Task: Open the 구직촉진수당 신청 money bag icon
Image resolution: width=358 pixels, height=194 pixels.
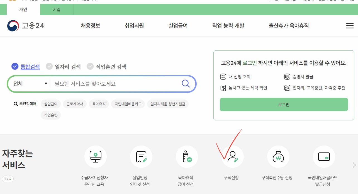Action: [x=278, y=156]
